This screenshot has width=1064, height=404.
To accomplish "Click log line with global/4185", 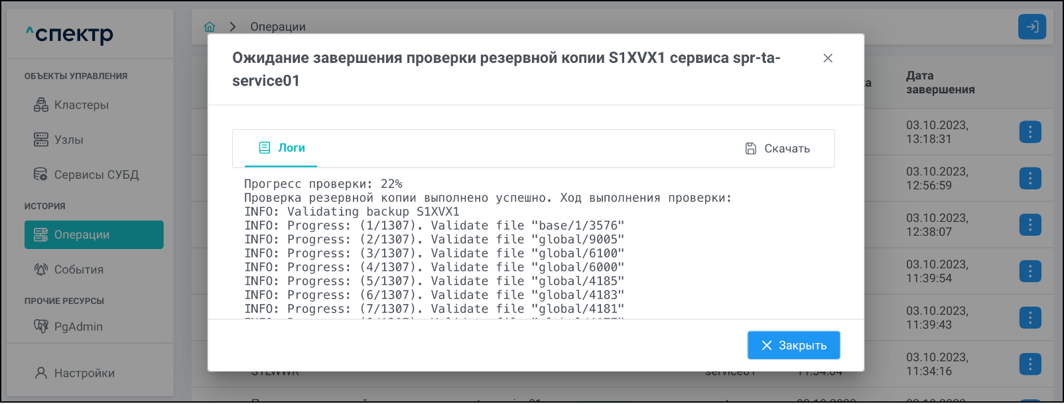I will pos(434,281).
